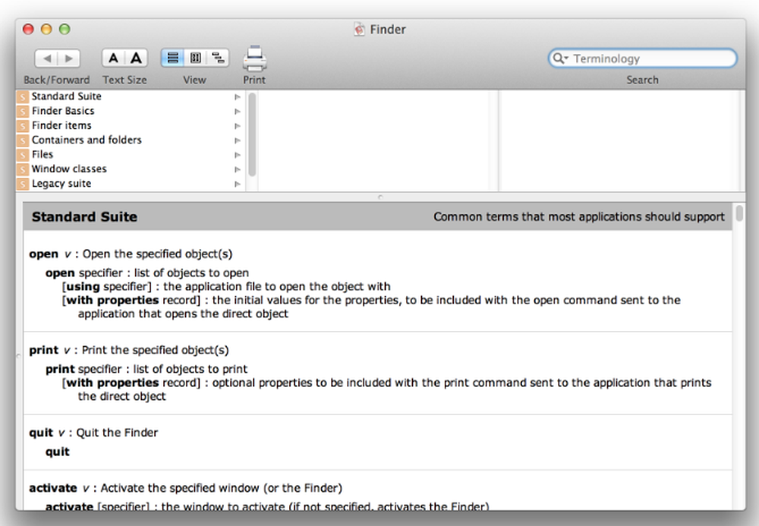Expand Containers and folders arrow
Viewport: 759px width, 526px height.
(237, 140)
